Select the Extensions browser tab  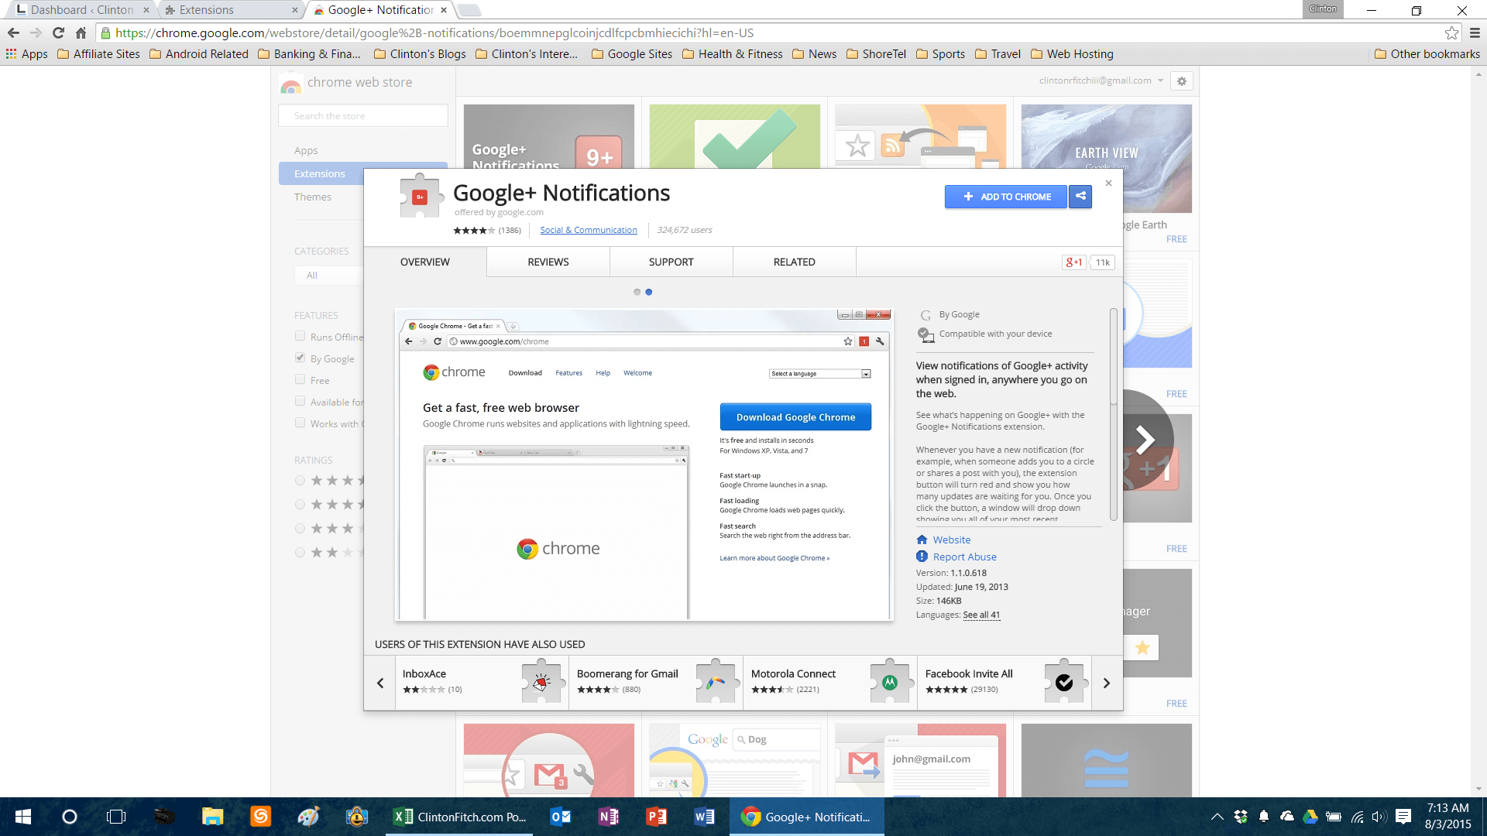coord(230,10)
